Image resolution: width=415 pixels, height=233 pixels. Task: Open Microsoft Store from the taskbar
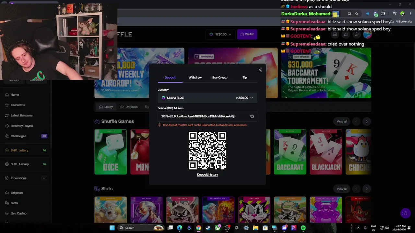265,228
